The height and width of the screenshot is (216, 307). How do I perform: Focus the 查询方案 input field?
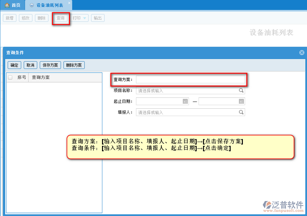coord(190,80)
